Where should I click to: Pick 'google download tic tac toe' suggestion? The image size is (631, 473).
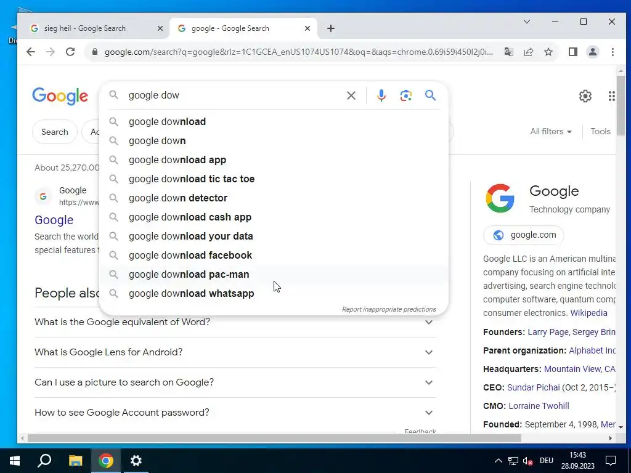[x=274, y=179]
